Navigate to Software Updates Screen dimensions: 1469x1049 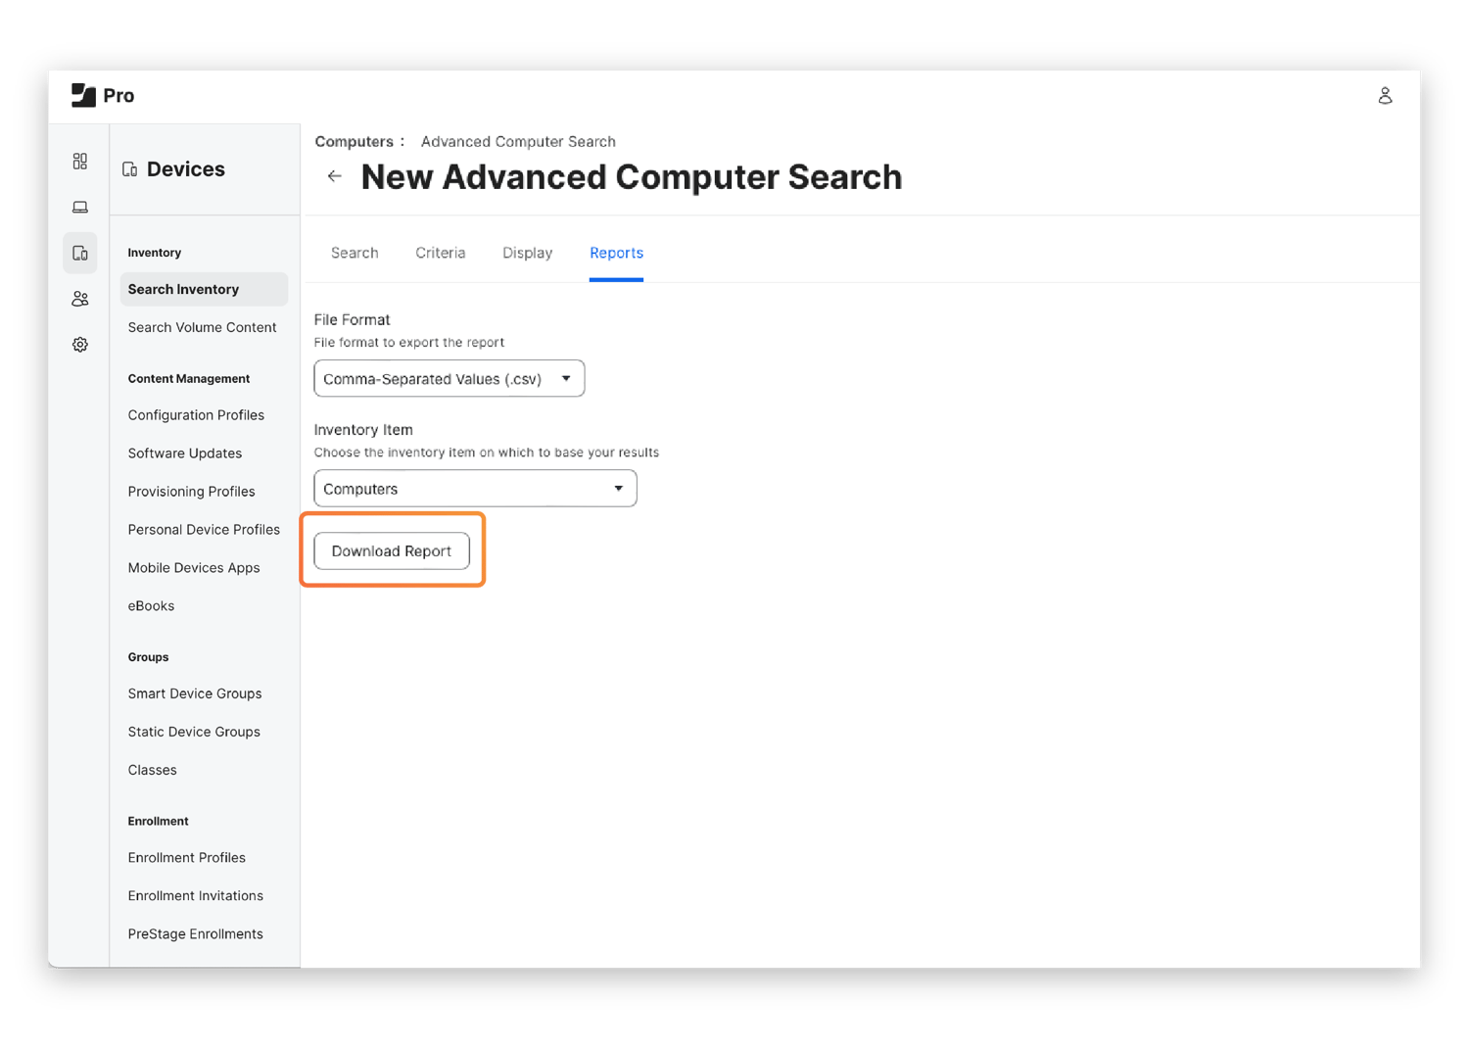click(x=184, y=453)
